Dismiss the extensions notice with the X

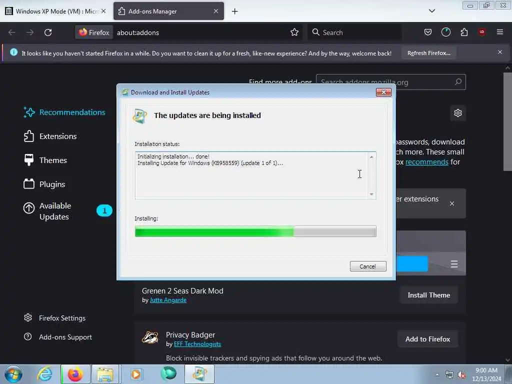point(452,204)
